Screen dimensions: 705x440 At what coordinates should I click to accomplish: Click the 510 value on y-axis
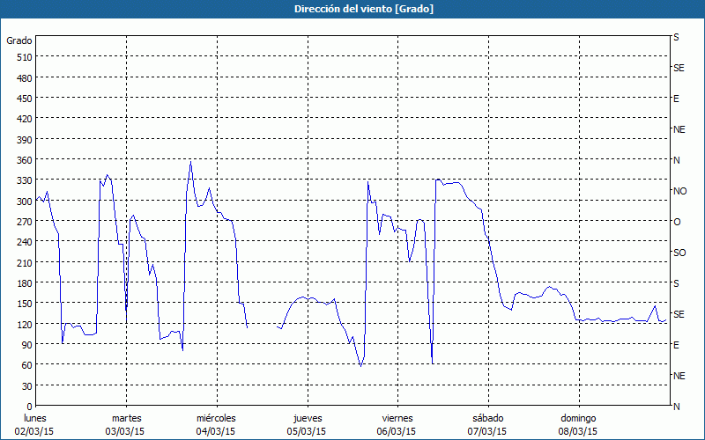[x=23, y=57]
